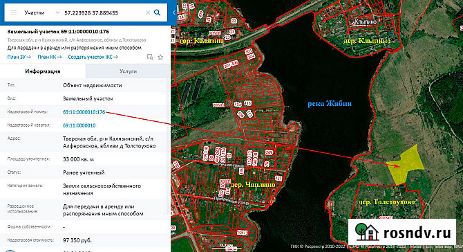Click the blue search magnifier icon

158,12
